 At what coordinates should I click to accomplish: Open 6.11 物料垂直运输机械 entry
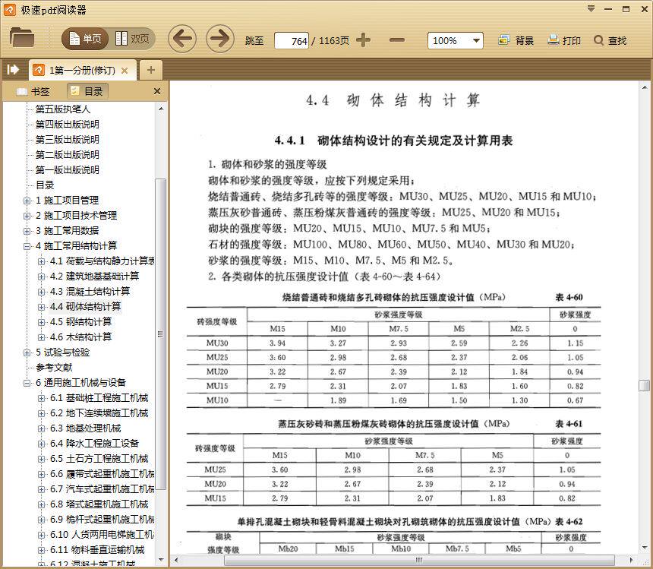pyautogui.click(x=97, y=550)
